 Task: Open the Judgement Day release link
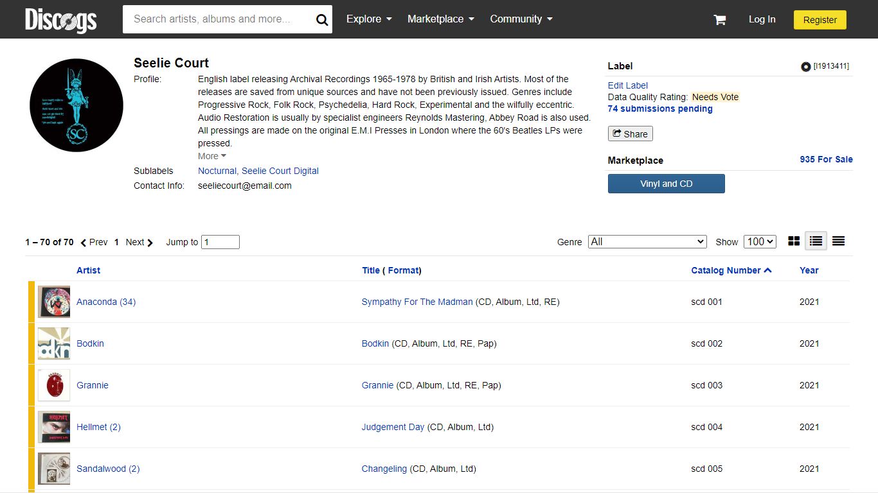coord(393,427)
